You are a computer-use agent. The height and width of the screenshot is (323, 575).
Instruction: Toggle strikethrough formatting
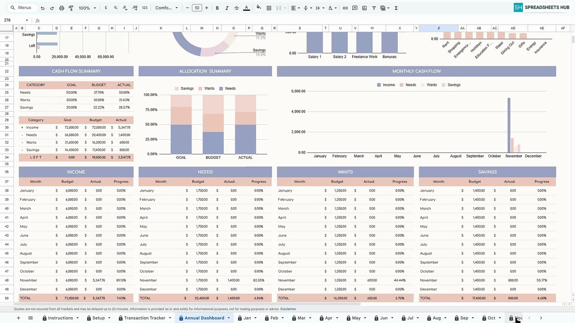click(x=236, y=8)
